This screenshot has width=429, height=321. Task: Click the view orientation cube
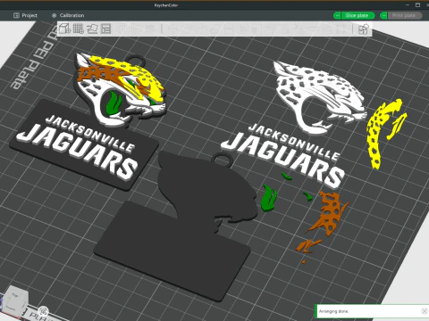(15, 300)
